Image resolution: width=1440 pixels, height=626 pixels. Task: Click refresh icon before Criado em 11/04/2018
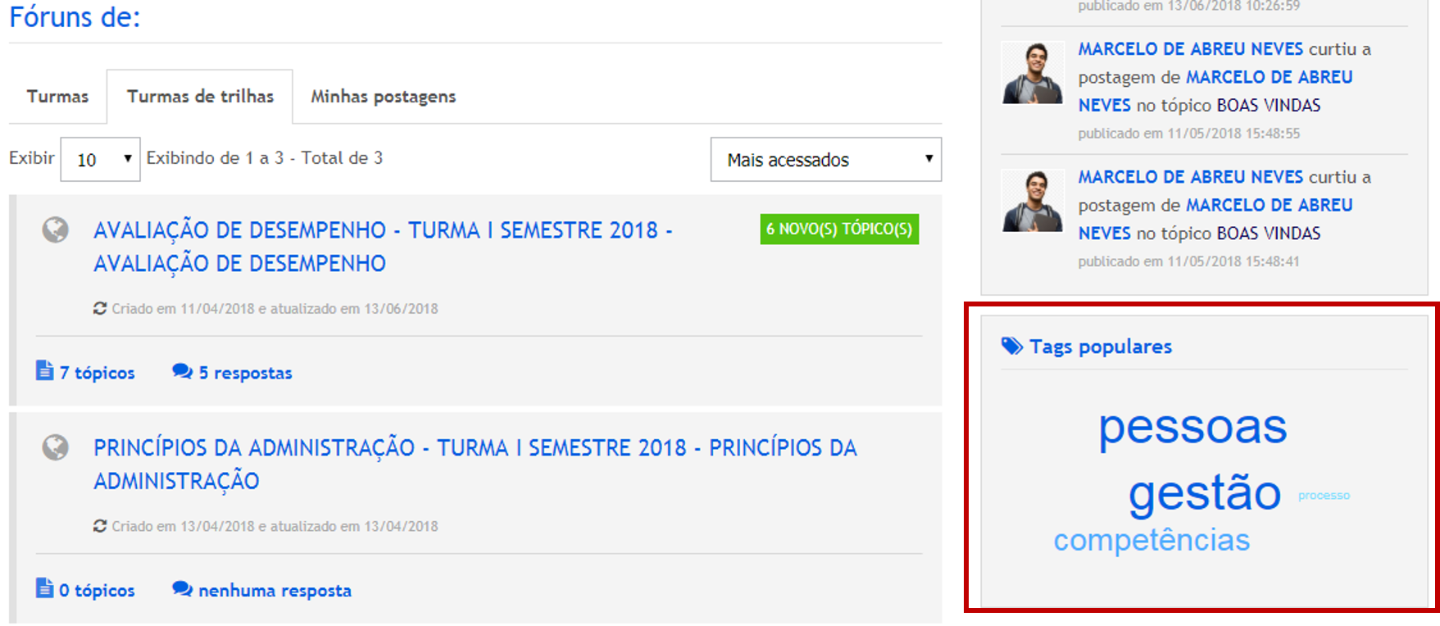click(x=100, y=309)
